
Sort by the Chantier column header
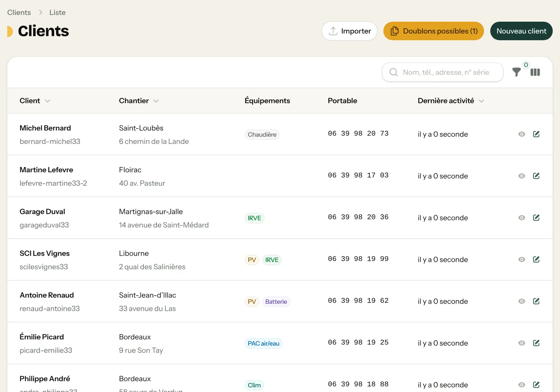(139, 101)
